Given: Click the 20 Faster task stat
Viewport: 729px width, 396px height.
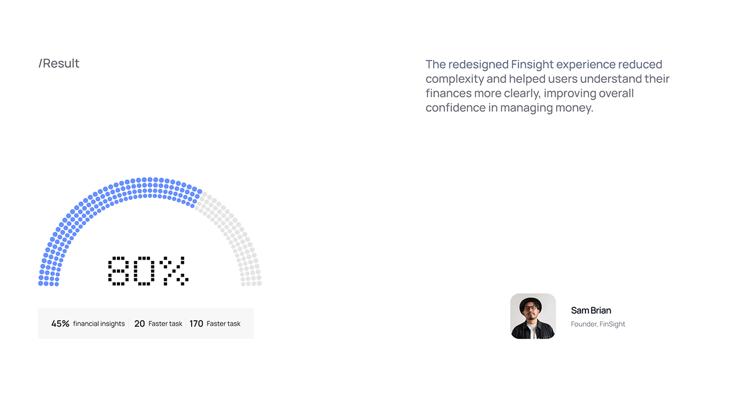Looking at the screenshot, I should tap(158, 324).
